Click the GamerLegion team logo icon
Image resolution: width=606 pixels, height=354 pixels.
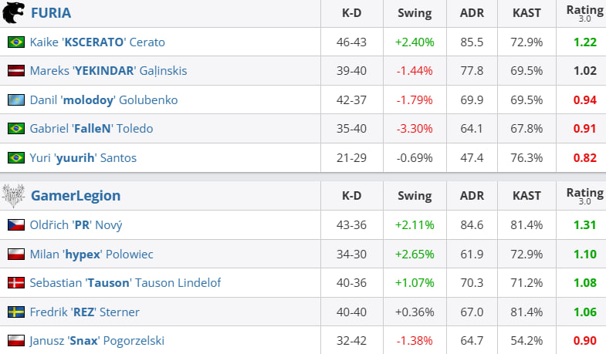14,196
